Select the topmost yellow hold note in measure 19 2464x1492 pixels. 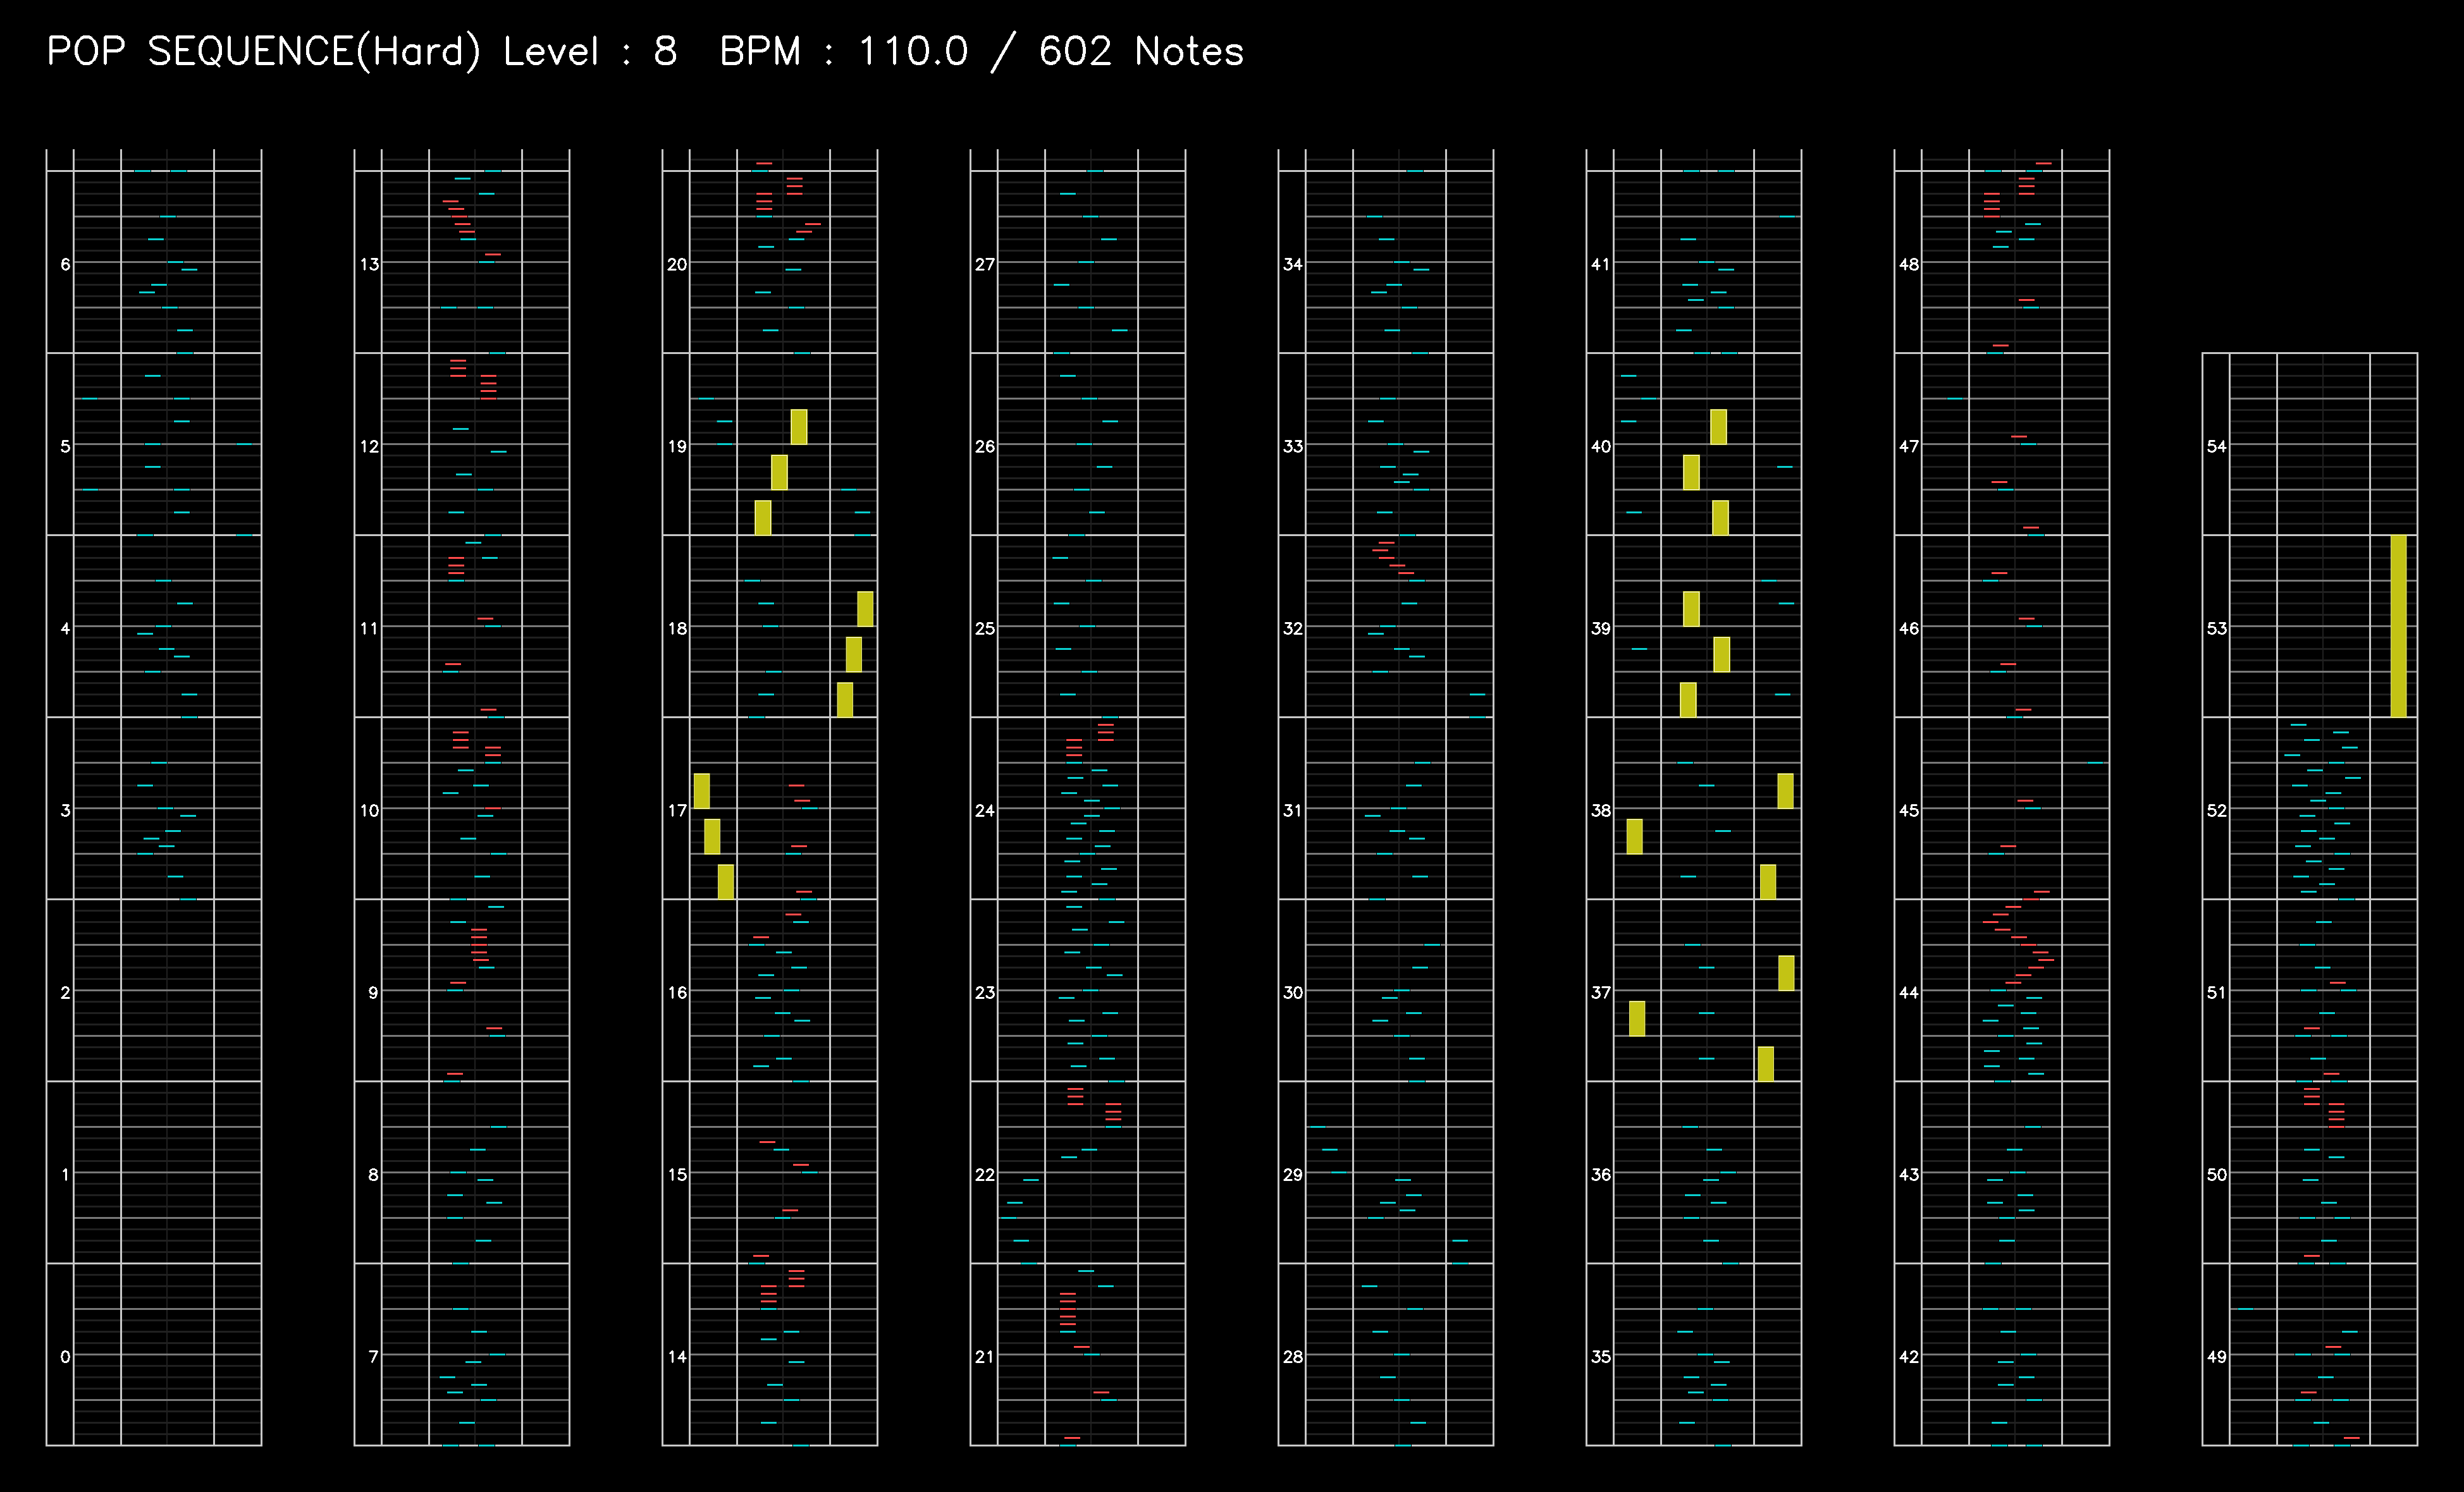798,427
